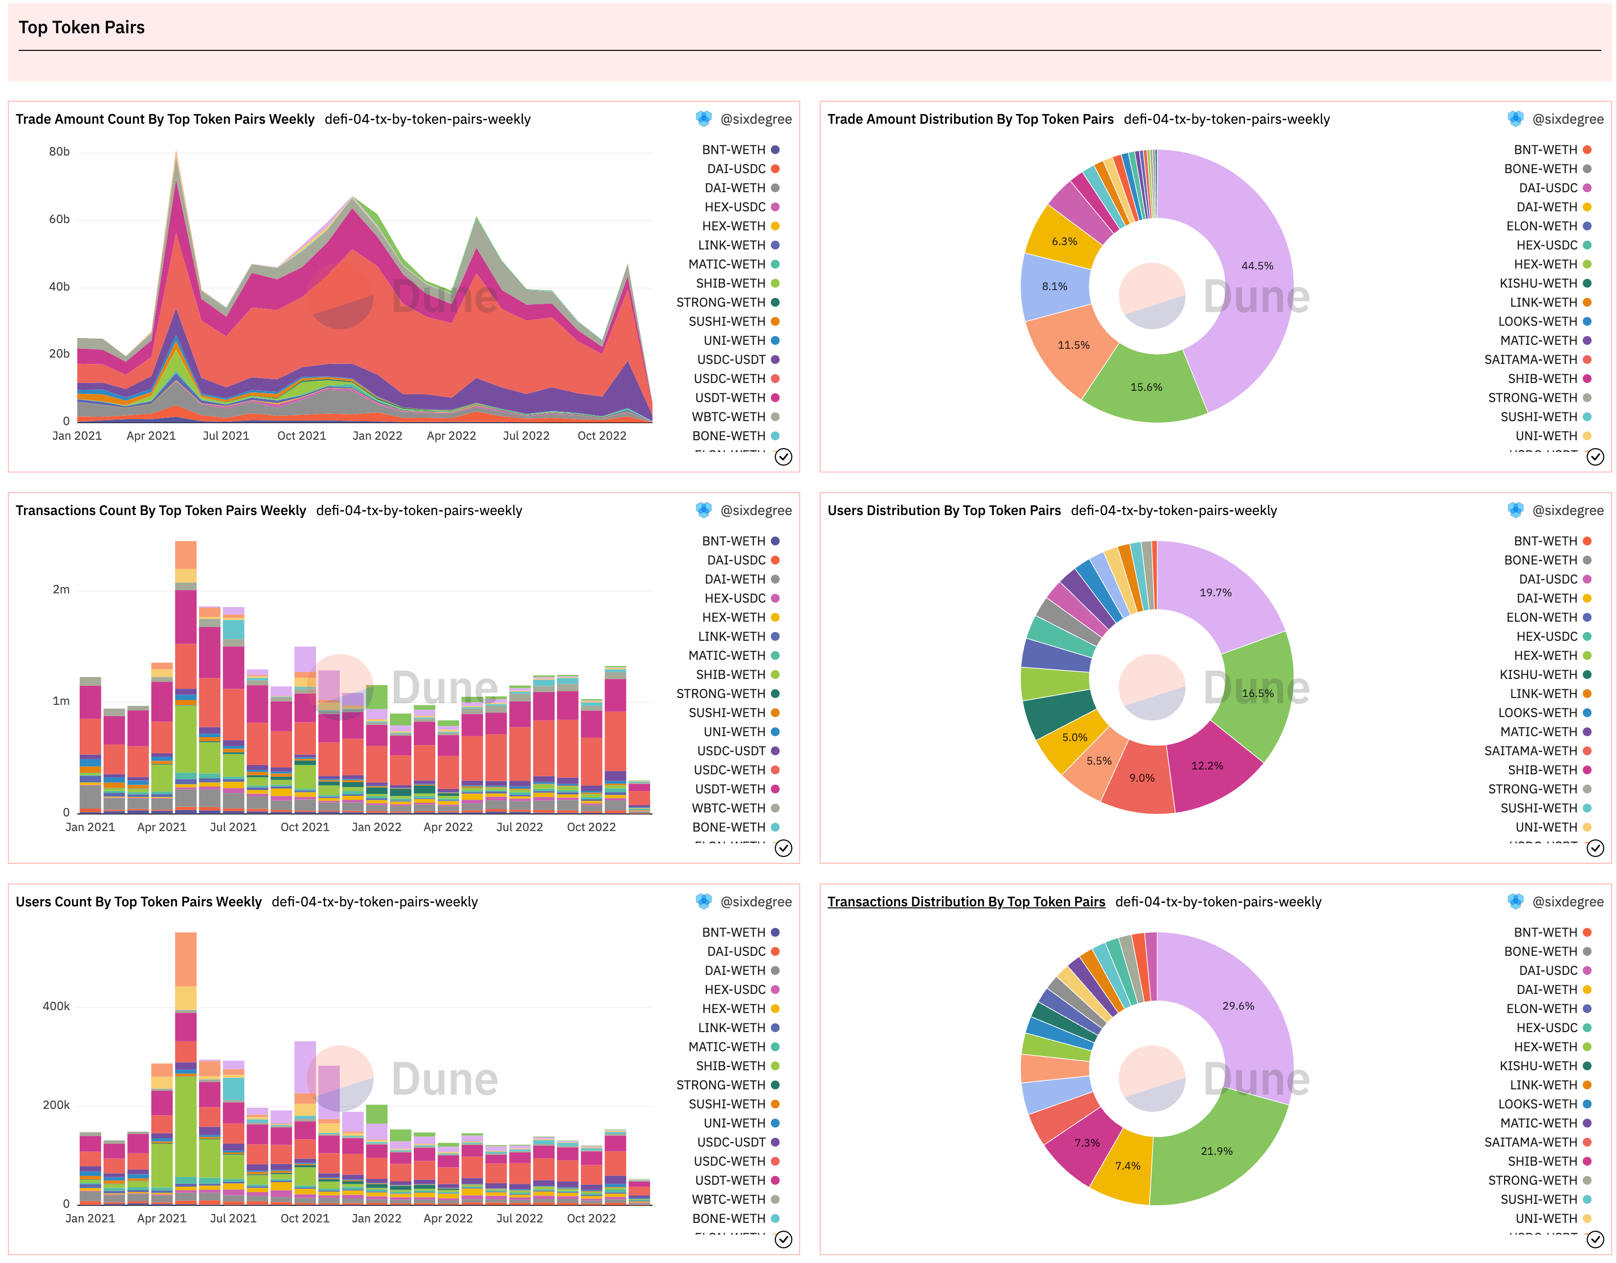Open query name link beside Users Count title
Image resolution: width=1617 pixels, height=1263 pixels.
click(x=375, y=902)
